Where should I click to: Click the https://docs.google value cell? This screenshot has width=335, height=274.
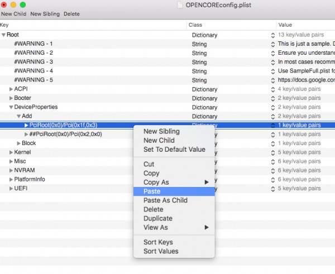(x=307, y=80)
